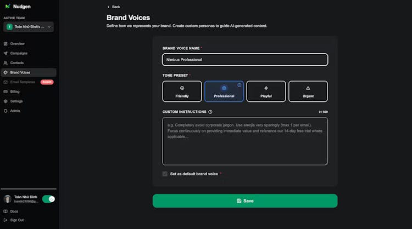Select the Playful tone preset
The image size is (412, 229).
pos(266,91)
